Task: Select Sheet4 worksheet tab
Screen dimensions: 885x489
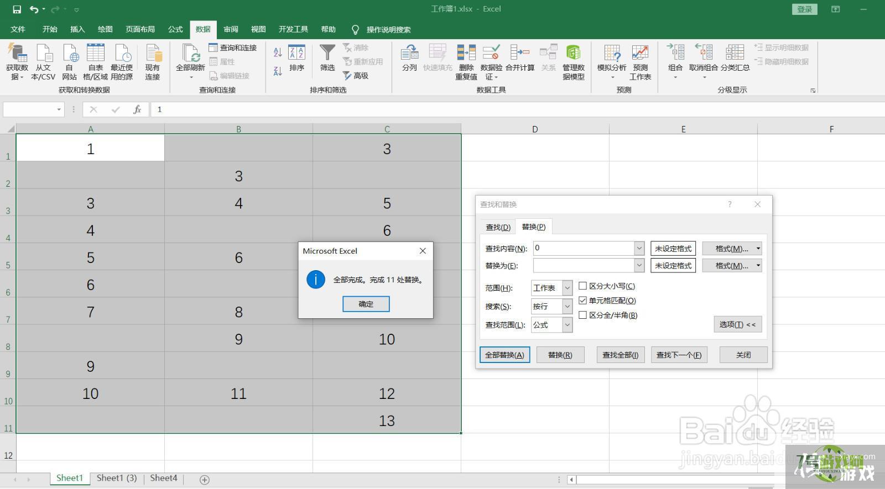Action: coord(164,478)
